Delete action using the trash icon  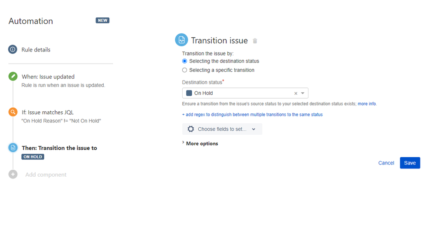255,41
